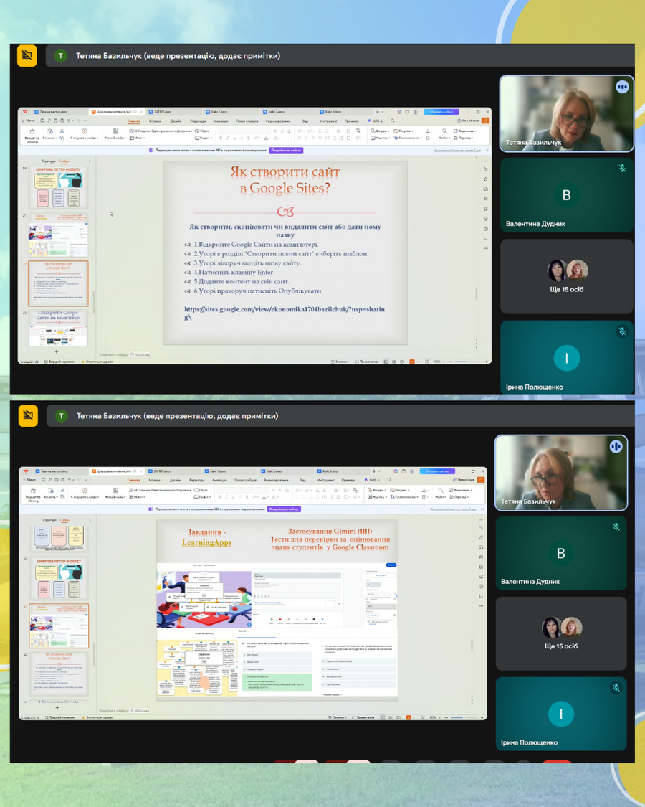Image resolution: width=645 pixels, height=807 pixels.
Task: Adjust the zoom slider in the upper status bar
Action: pyautogui.click(x=467, y=362)
